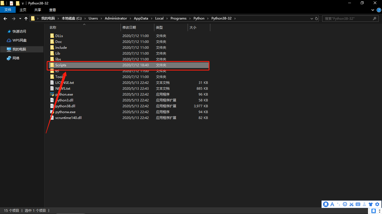Jump to AppData in the breadcrumb

point(141,18)
